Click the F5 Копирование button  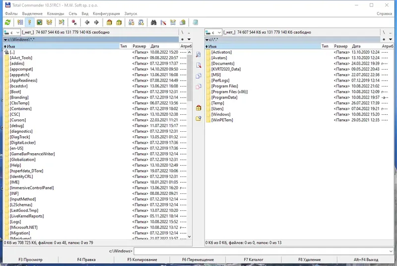tap(142, 260)
